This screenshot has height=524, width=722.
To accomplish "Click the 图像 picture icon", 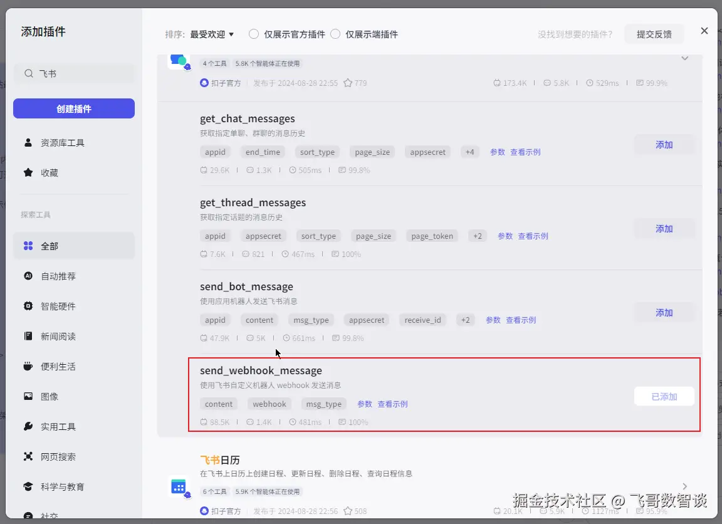I will tap(28, 397).
